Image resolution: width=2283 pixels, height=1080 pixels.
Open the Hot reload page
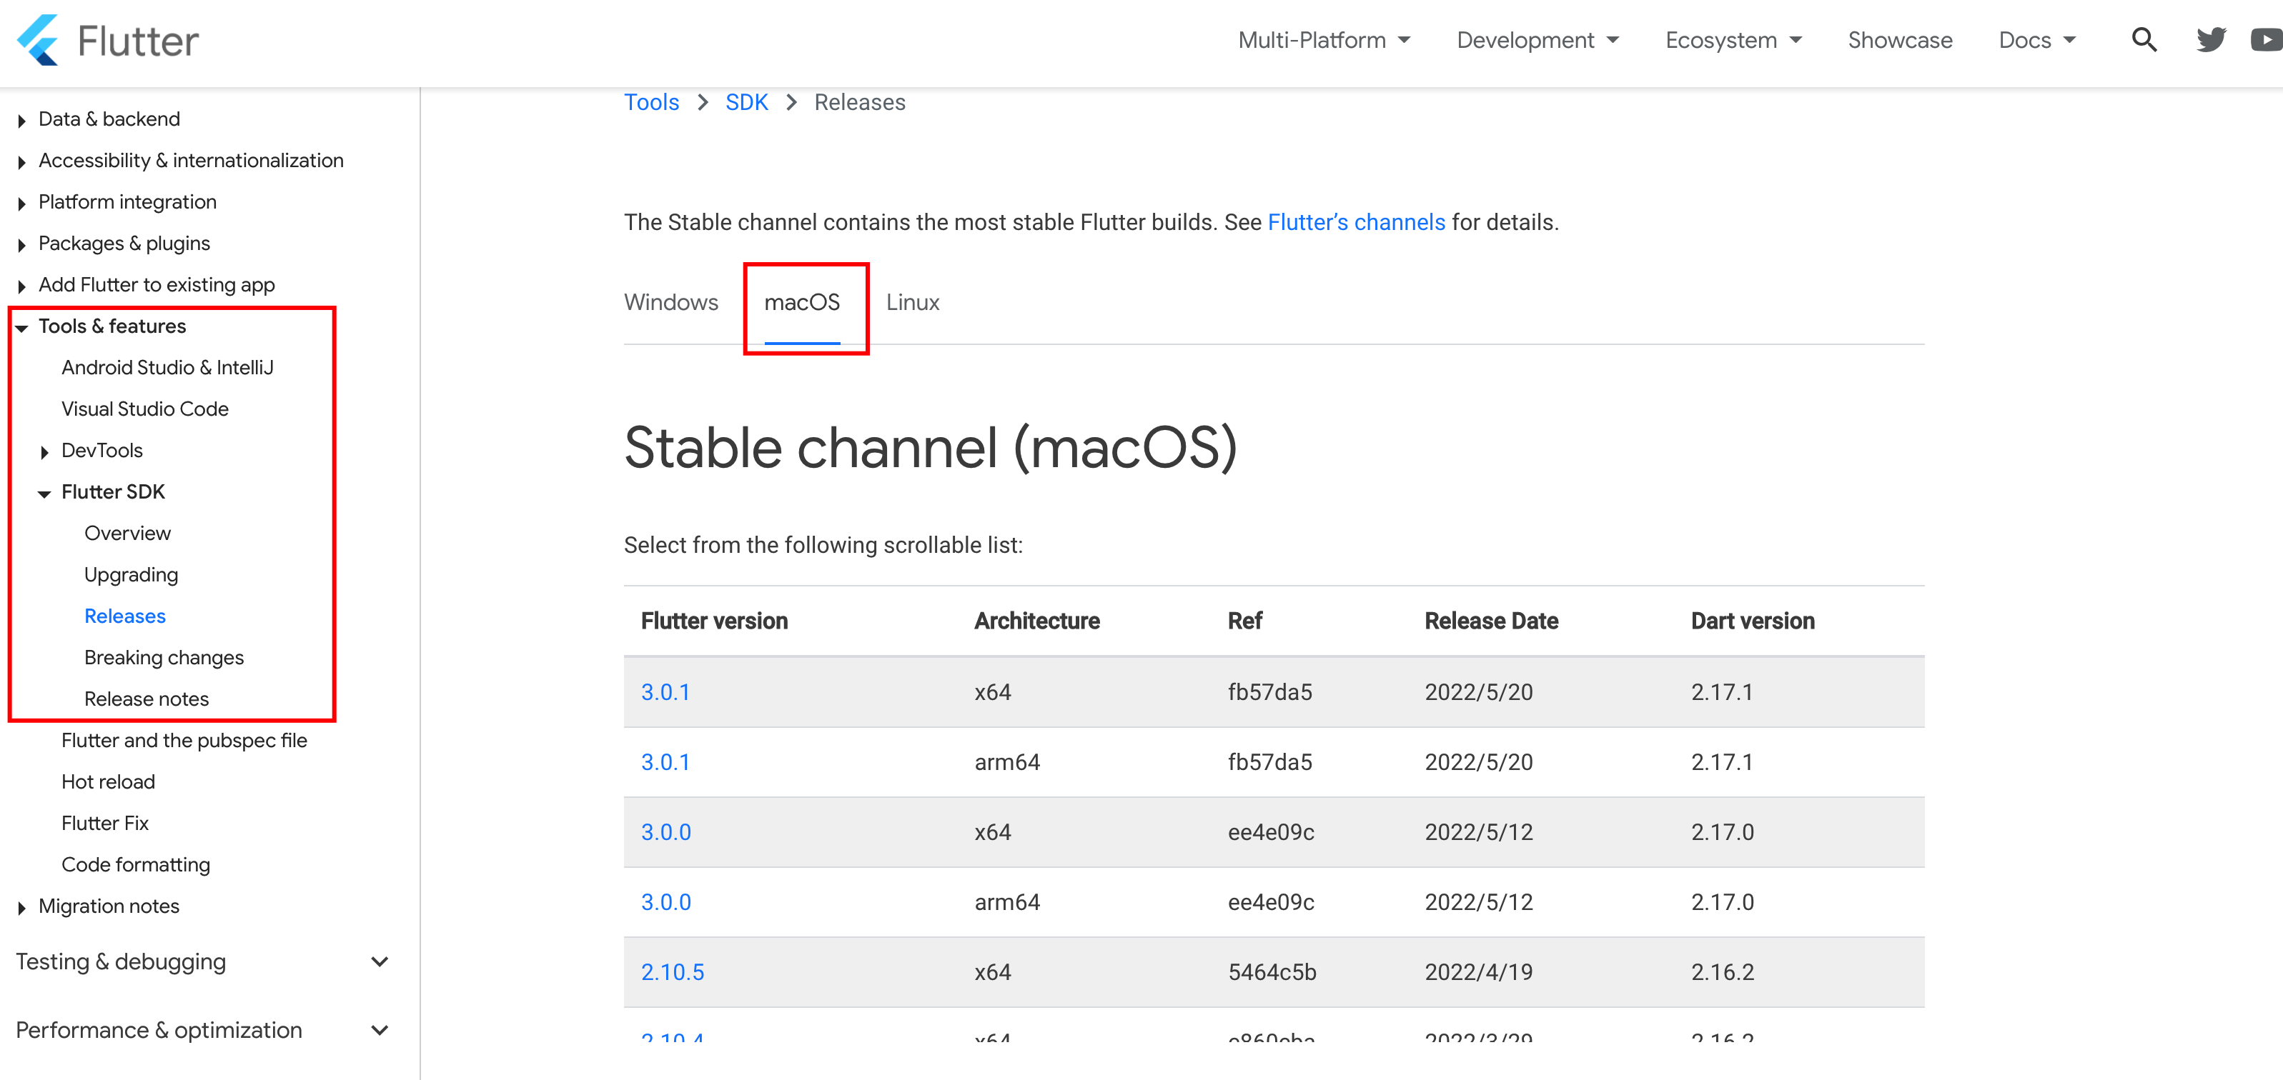coord(108,781)
